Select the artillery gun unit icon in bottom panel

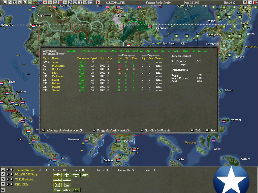pos(67,185)
